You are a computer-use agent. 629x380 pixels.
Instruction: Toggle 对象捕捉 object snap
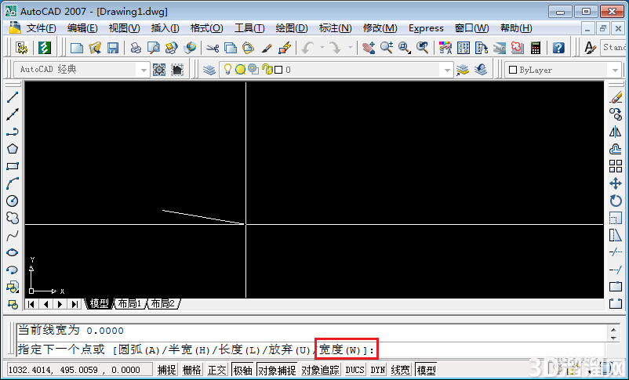[x=276, y=370]
